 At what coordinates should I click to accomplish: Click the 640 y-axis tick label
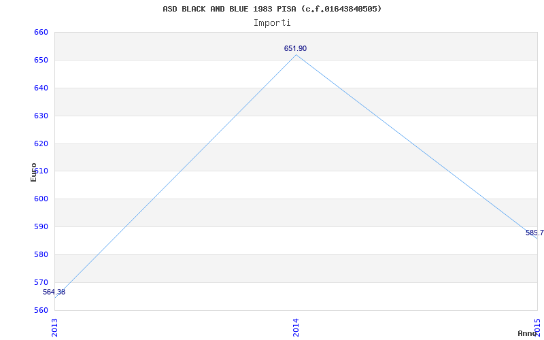[41, 88]
